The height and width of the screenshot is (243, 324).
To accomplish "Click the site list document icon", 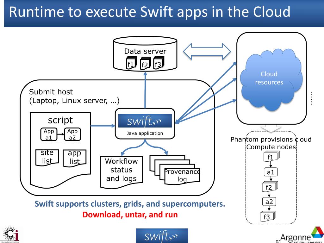I will pyautogui.click(x=47, y=158).
